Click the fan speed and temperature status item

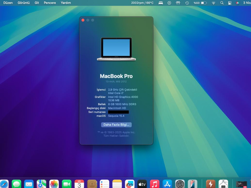[142, 3]
